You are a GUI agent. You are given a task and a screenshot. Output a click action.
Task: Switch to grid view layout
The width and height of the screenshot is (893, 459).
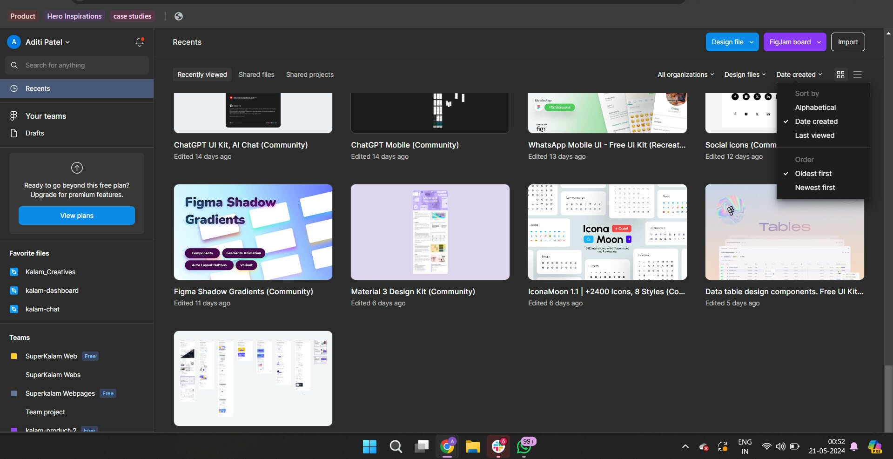click(x=840, y=74)
